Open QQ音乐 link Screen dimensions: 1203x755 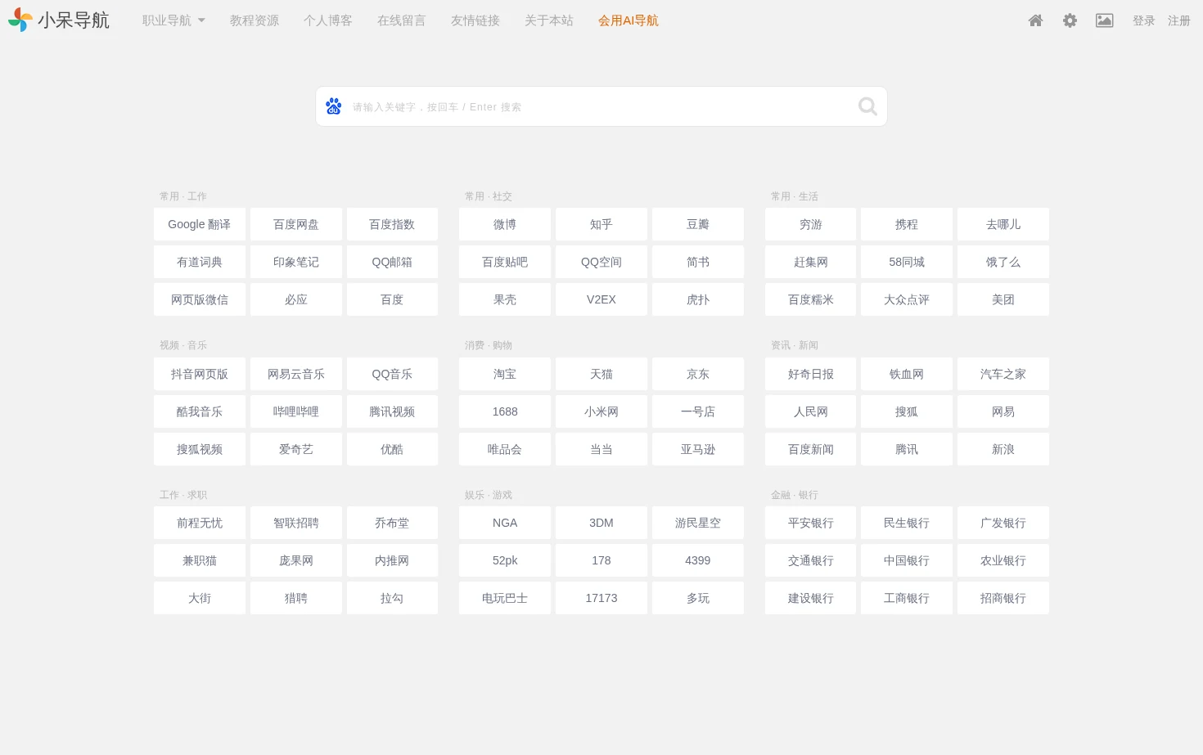[x=392, y=374]
